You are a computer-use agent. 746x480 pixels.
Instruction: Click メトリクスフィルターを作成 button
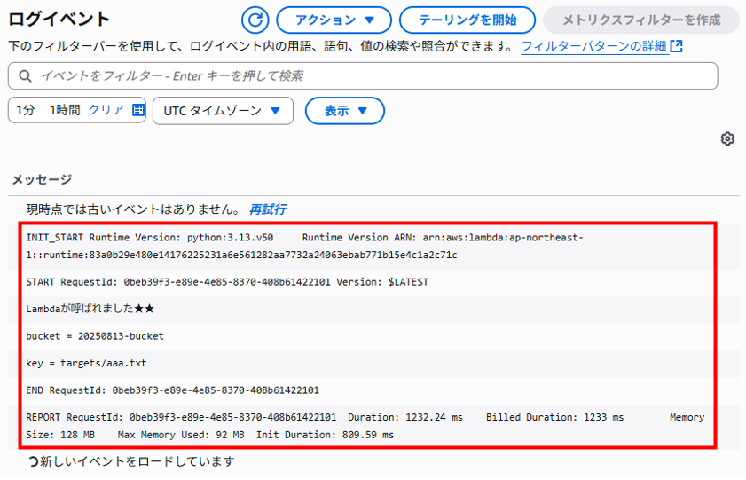tap(641, 20)
